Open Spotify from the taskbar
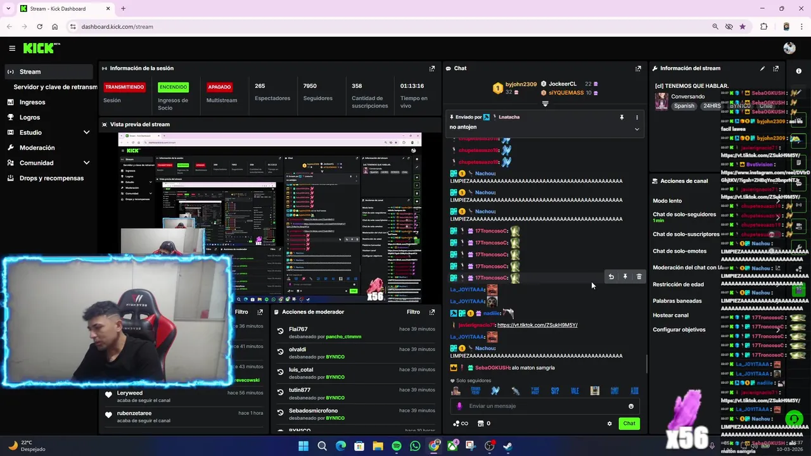The image size is (811, 456). [x=397, y=446]
